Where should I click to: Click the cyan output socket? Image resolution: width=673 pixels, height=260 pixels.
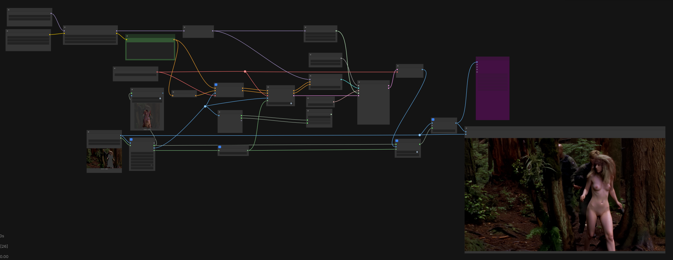point(341,79)
